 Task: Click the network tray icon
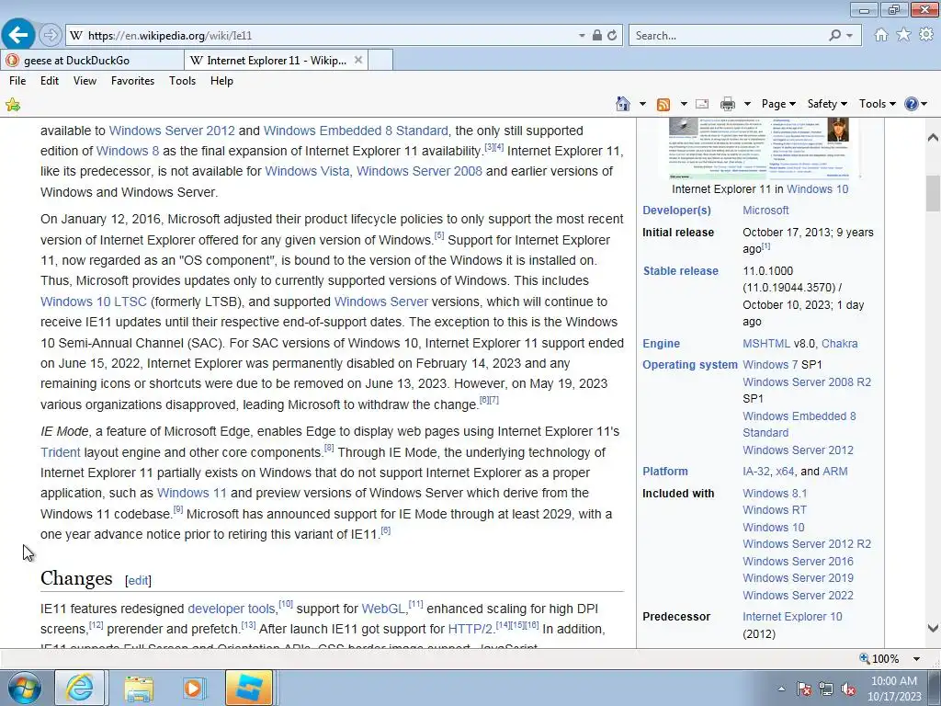click(x=826, y=689)
